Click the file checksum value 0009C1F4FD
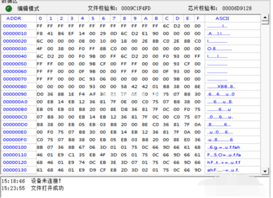This screenshot has width=273, height=198. [x=136, y=9]
